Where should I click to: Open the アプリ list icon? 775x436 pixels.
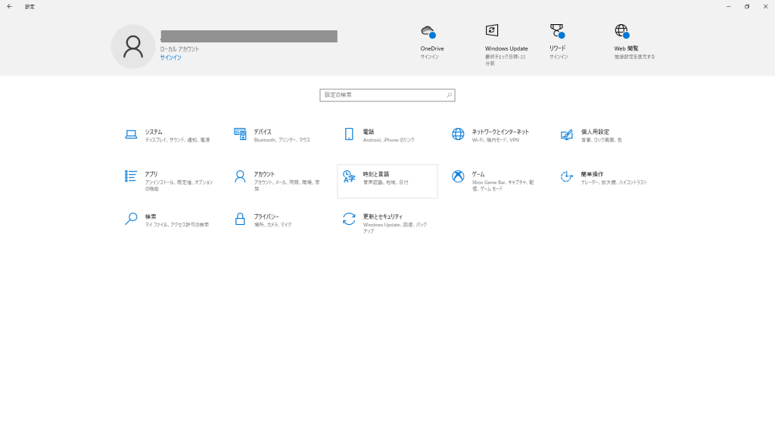[131, 176]
